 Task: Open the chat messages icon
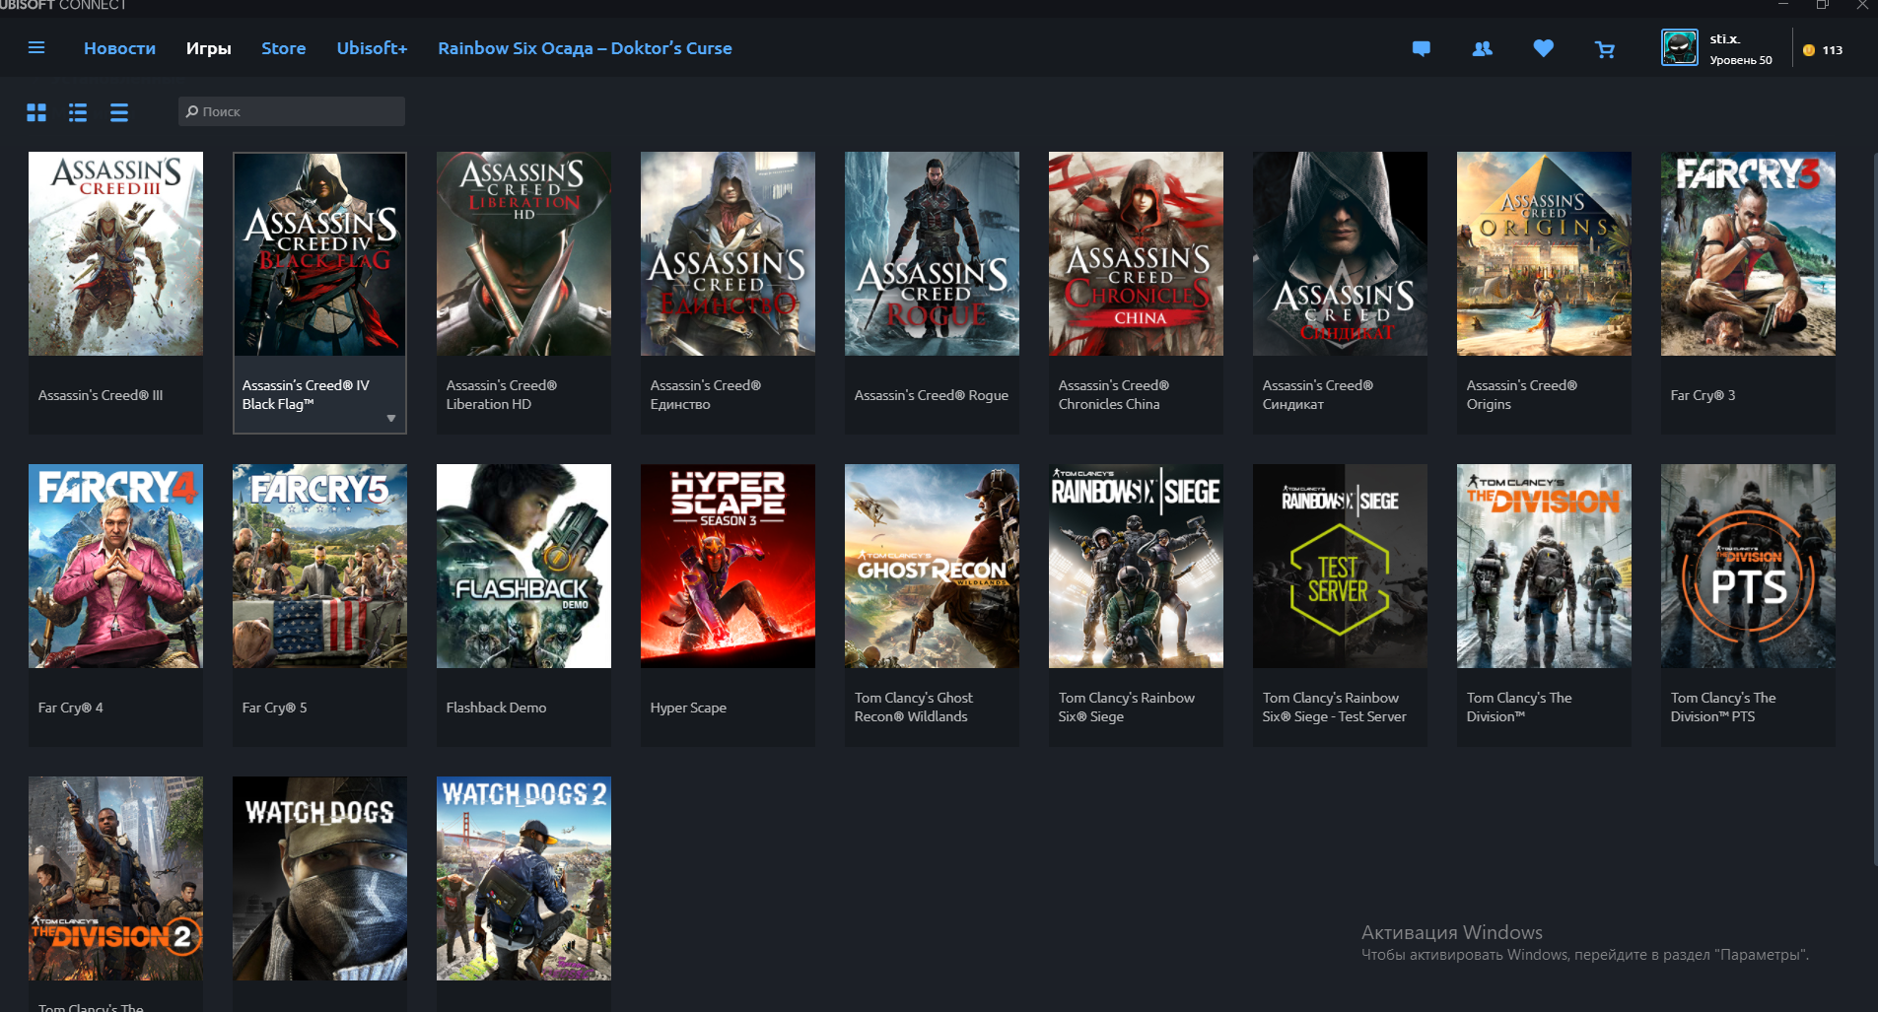1422,47
